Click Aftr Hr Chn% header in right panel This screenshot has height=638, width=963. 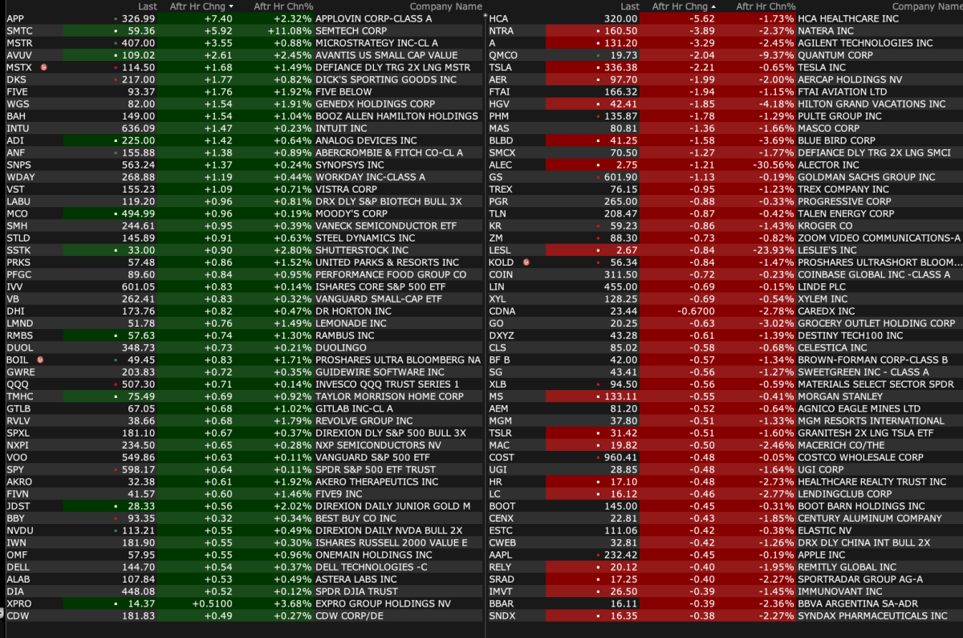[x=766, y=6]
